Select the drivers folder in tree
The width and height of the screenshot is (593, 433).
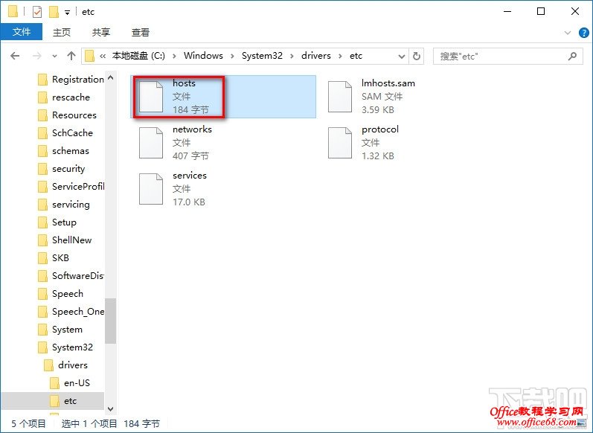coord(65,365)
